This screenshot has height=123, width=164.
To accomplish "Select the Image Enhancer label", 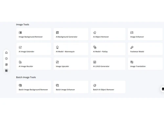I will [x=137, y=37].
